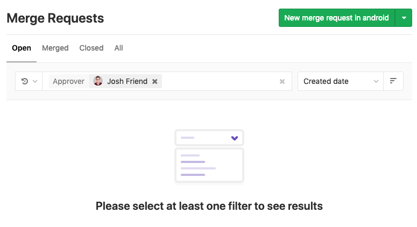Expand the caret beside New merge request
Viewport: 417px width, 227px height.
(x=404, y=18)
